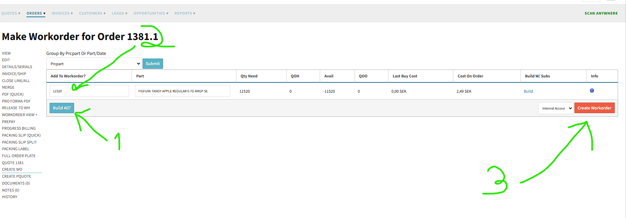Select Invoice/Ship in the sidebar
Screen dimensions: 626x218
click(x=14, y=74)
